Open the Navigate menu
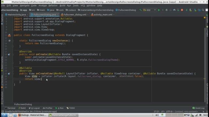 click(24, 6)
